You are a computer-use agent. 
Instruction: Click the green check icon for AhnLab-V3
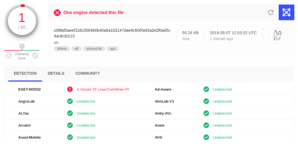206,101
